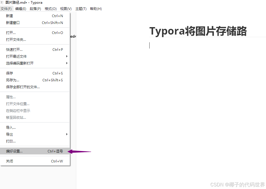Click 打开... menu entry
266x189 pixels.
point(35,33)
